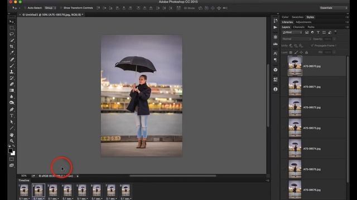This screenshot has height=200, width=357.
Task: Open the Actions panel icon
Action: (276, 27)
